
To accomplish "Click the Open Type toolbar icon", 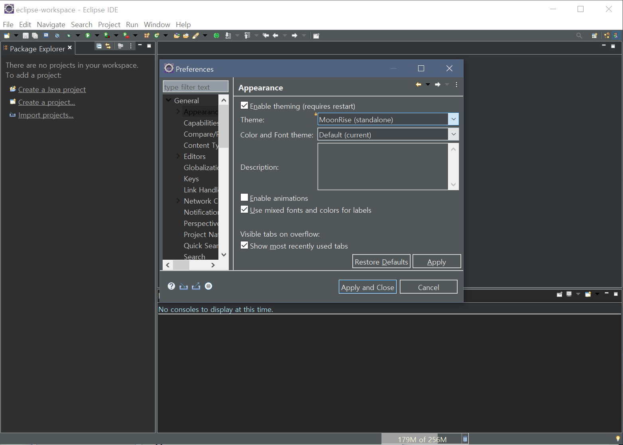I will pos(177,35).
